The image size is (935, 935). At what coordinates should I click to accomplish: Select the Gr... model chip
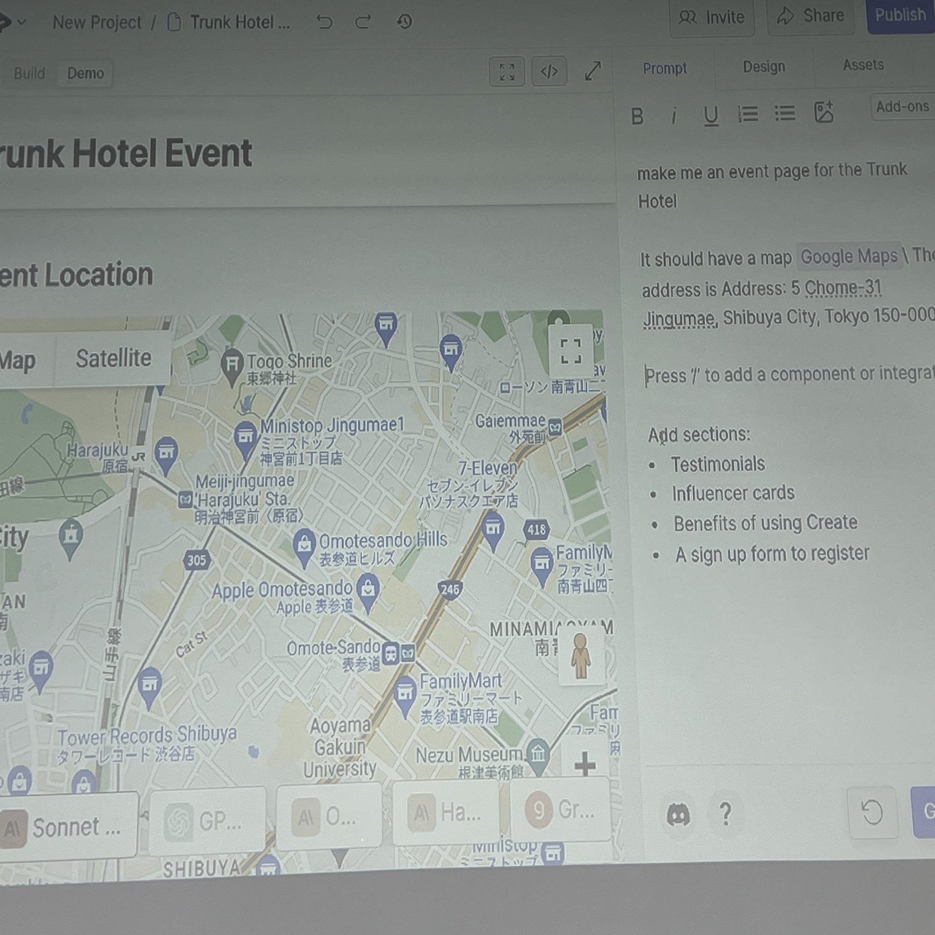[x=561, y=808]
